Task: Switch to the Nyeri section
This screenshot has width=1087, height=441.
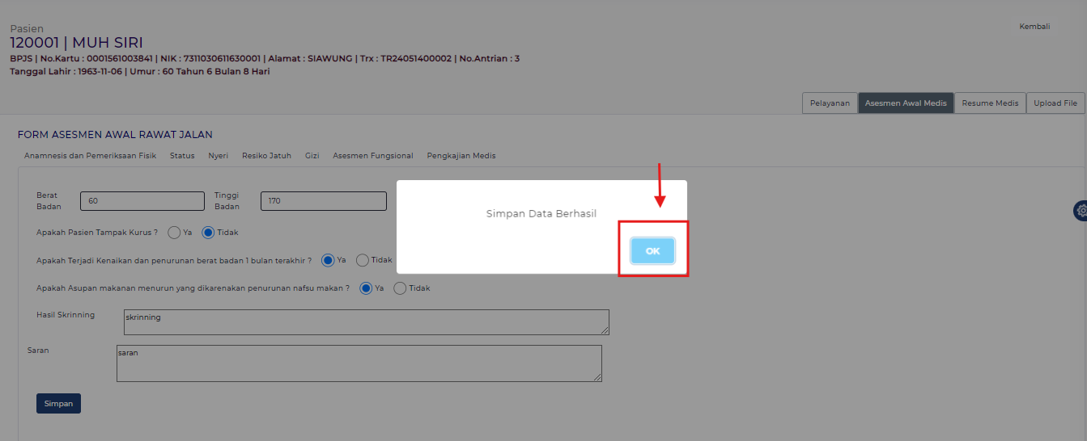Action: 218,156
